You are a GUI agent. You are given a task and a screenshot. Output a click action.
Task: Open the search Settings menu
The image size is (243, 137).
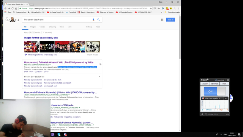[89, 27]
